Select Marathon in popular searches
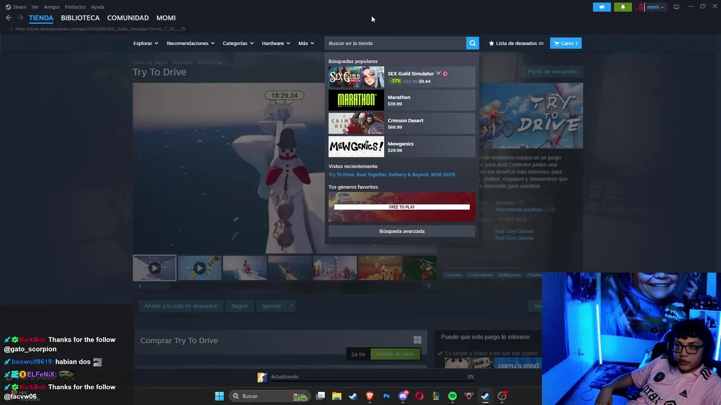This screenshot has height=405, width=721. click(x=402, y=100)
